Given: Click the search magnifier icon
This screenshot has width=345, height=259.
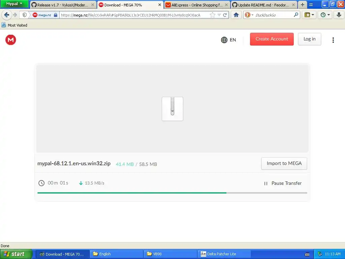Looking at the screenshot, I should point(296,15).
